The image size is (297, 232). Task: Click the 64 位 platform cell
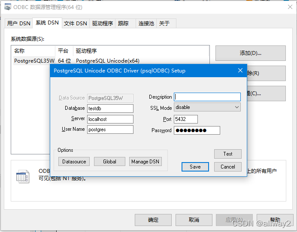point(64,61)
